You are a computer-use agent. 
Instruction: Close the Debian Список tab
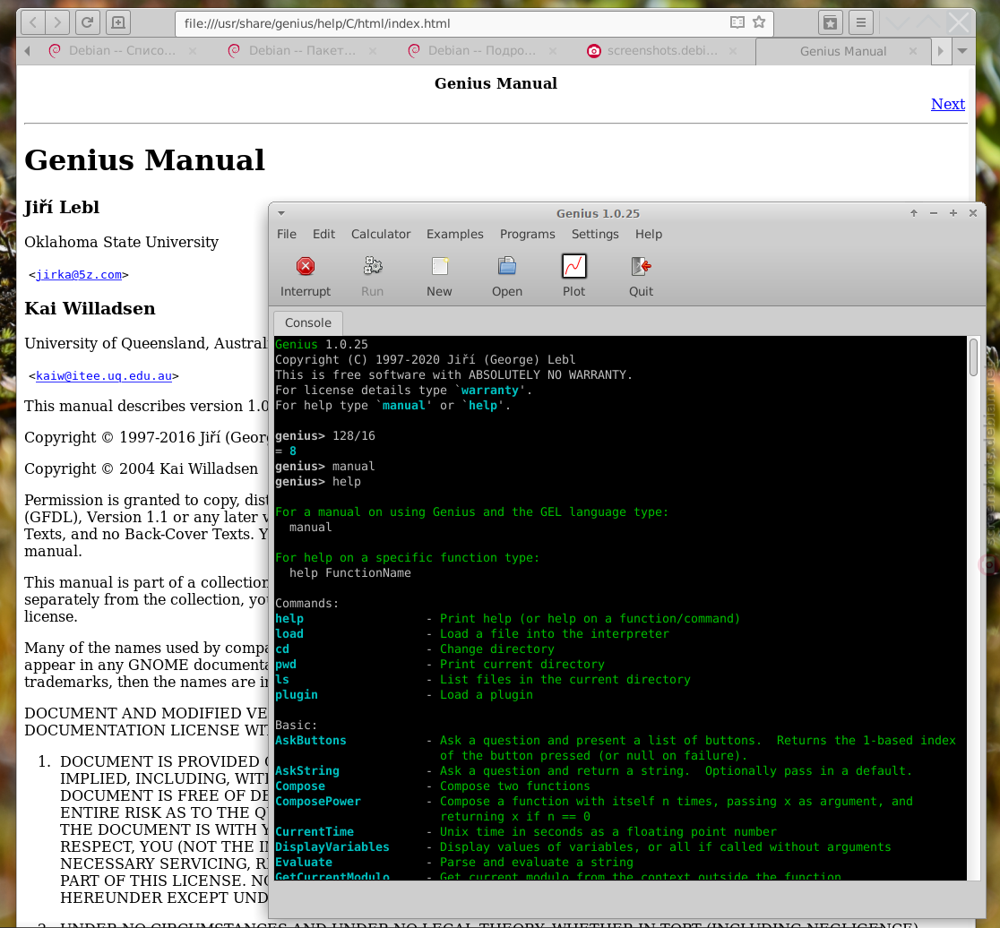pos(193,50)
